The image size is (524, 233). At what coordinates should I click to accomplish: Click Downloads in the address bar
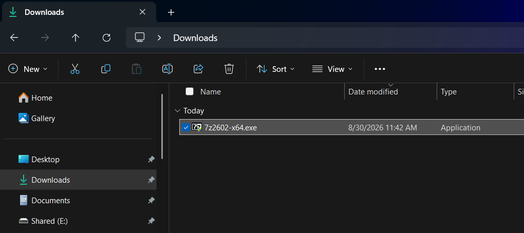coord(195,37)
